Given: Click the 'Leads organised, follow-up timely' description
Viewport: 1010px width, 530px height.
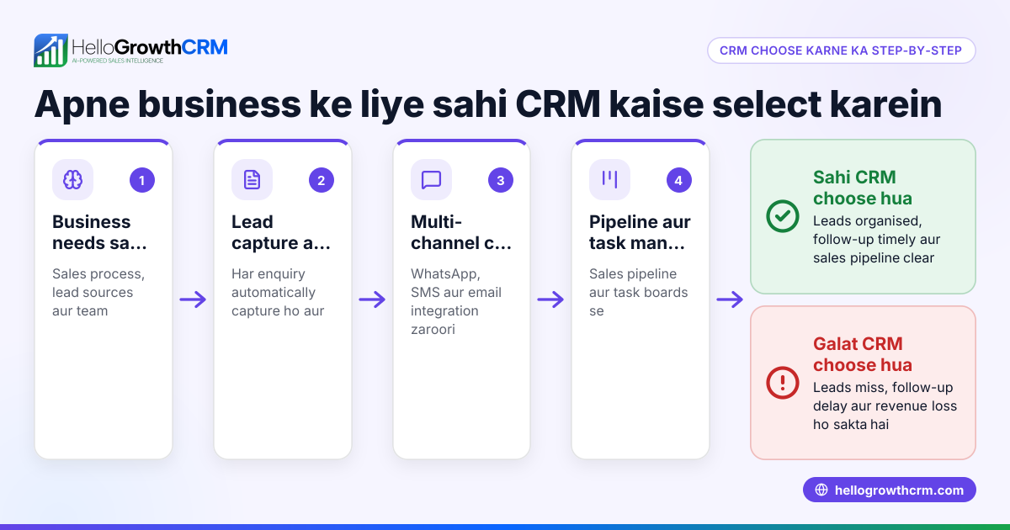Looking at the screenshot, I should pos(877,239).
